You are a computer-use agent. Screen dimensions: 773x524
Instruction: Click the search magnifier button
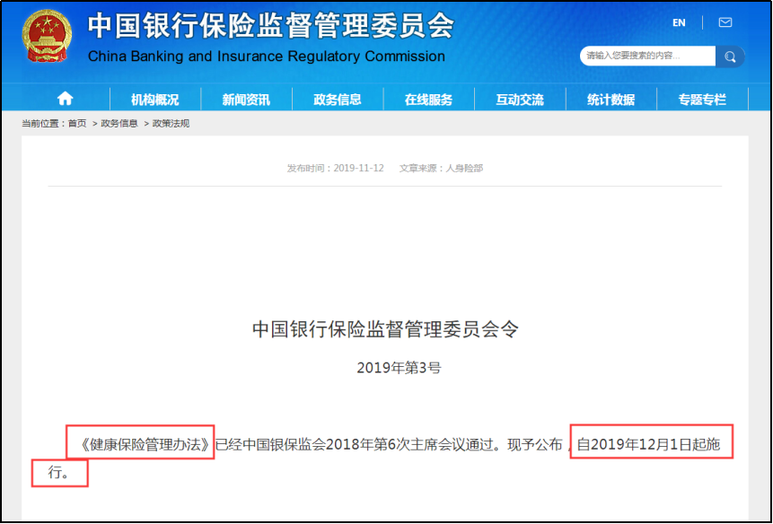coord(730,57)
